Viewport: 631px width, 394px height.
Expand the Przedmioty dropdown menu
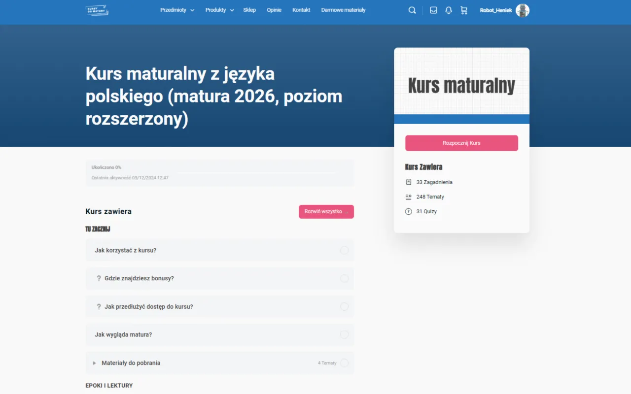(177, 10)
